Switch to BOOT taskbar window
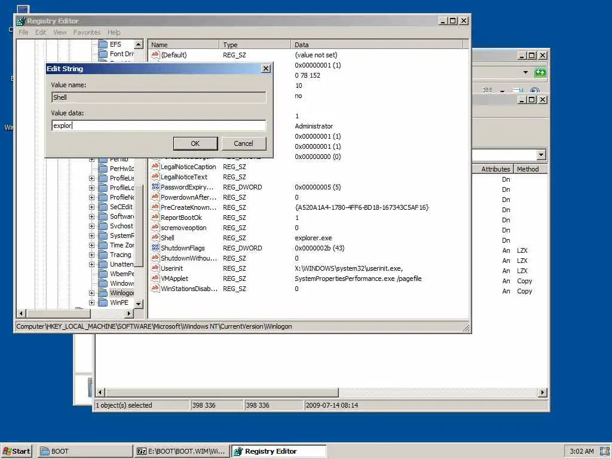The image size is (612, 459). coord(85,451)
